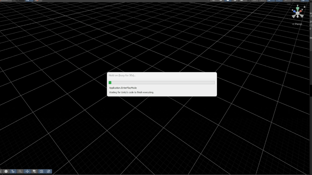The width and height of the screenshot is (312, 175).
Task: Click the 'Hold on (busy for 30s)...' title
Action: click(122, 75)
